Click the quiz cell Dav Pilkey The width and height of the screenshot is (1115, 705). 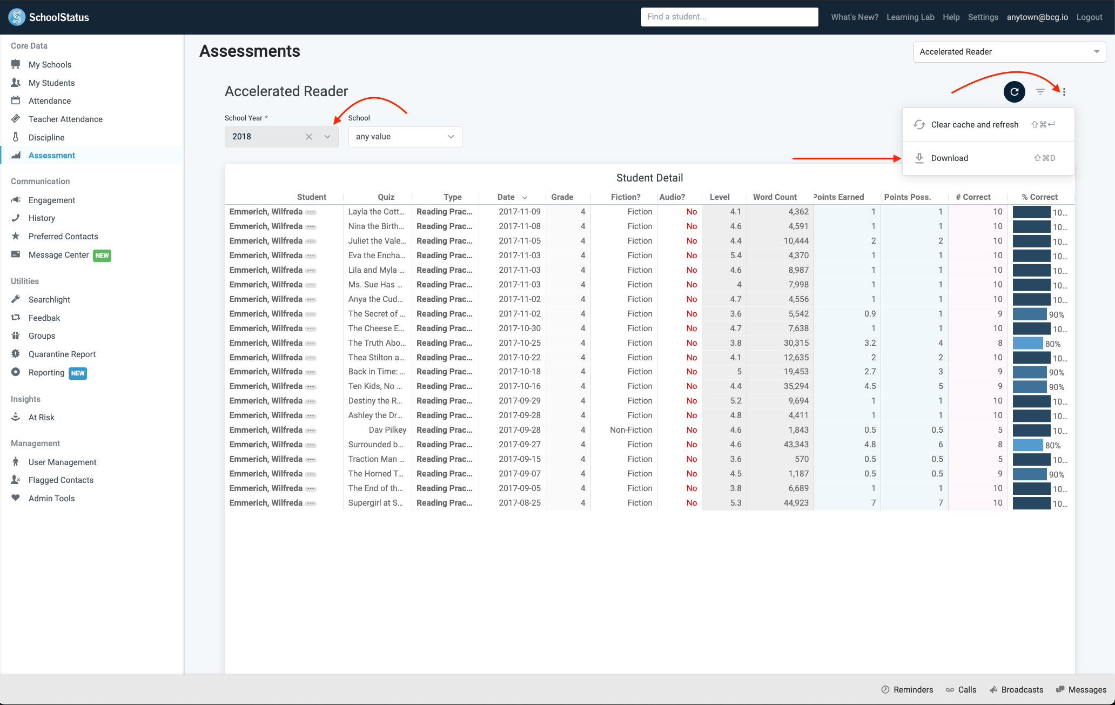[387, 430]
